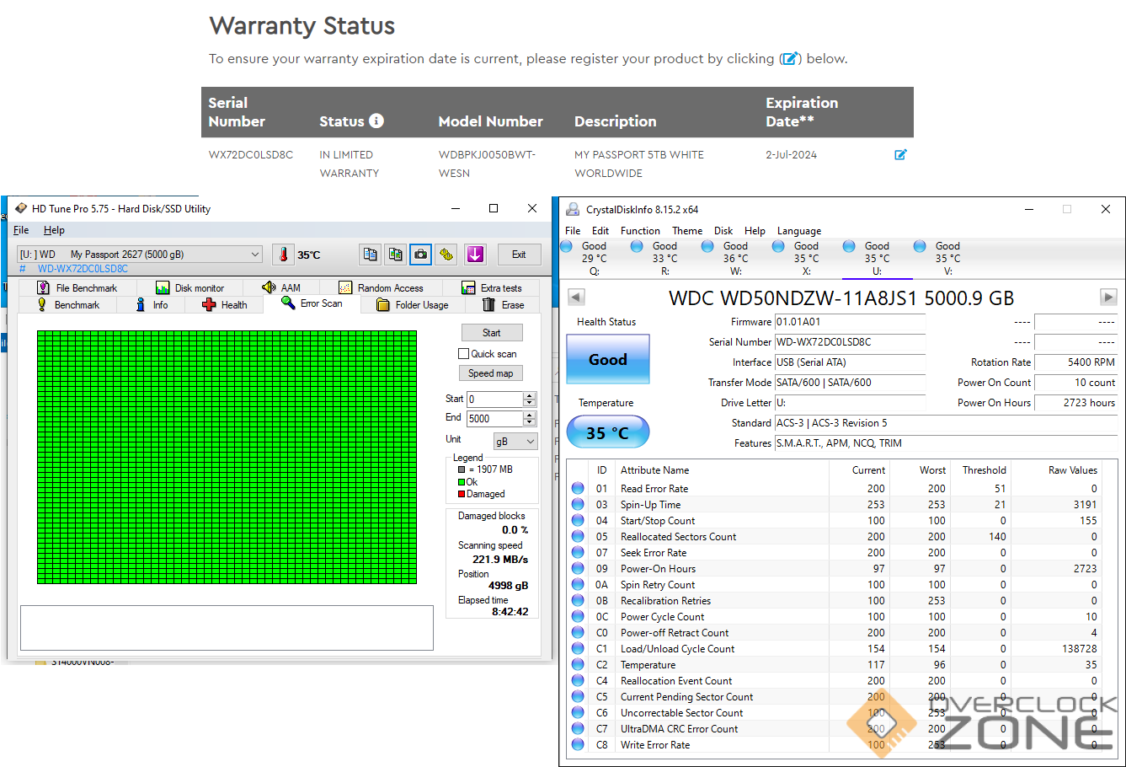The image size is (1126, 767).
Task: Click the thermometer temperature icon
Action: (x=284, y=255)
